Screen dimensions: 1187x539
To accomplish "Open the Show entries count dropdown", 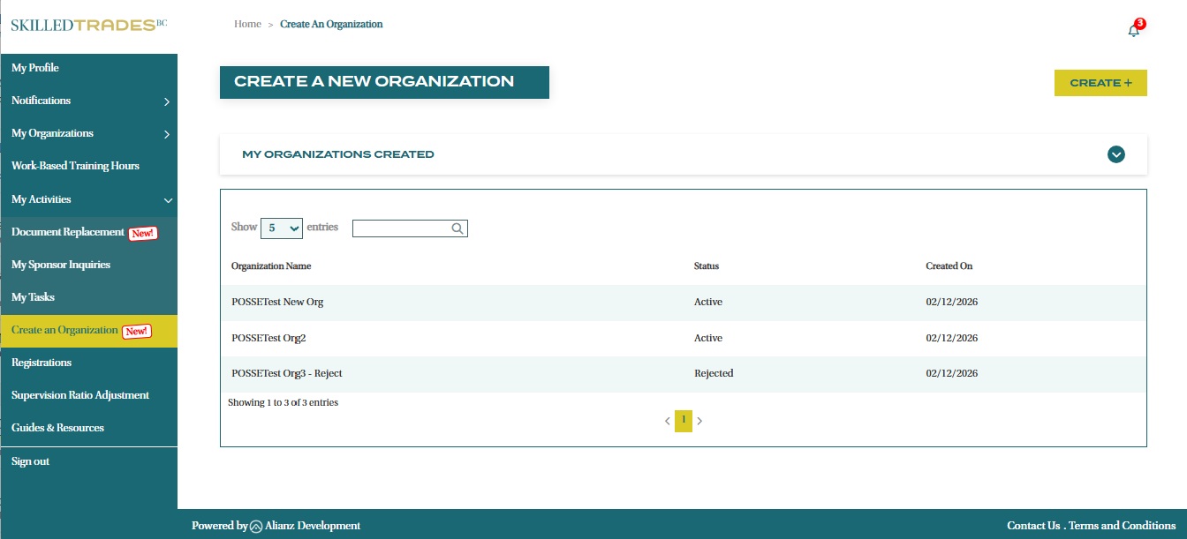I will [281, 228].
